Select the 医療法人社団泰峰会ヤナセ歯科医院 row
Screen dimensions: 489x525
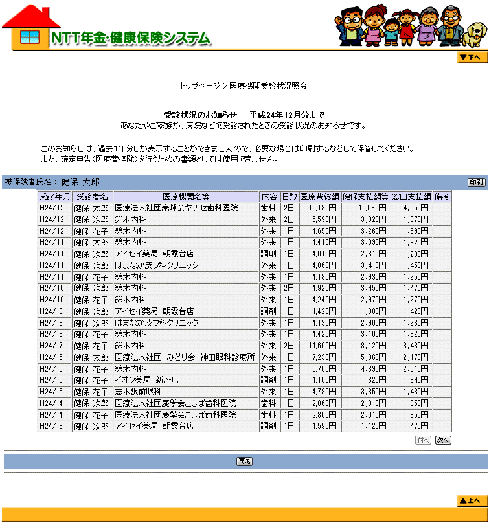(x=176, y=208)
